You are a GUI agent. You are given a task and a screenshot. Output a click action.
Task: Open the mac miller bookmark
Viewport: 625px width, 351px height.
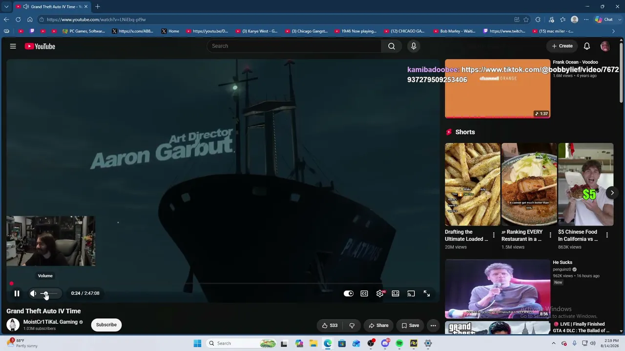click(553, 31)
